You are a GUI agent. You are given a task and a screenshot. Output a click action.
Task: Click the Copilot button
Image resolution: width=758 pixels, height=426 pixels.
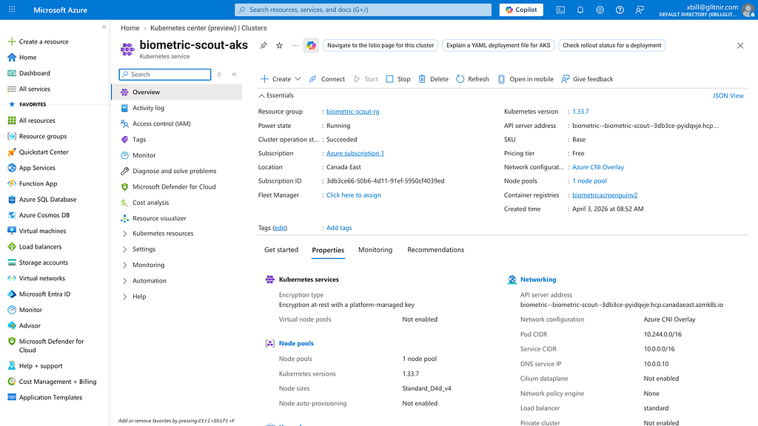521,10
